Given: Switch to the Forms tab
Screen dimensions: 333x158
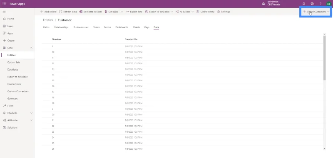Looking at the screenshot, I should tap(107, 27).
